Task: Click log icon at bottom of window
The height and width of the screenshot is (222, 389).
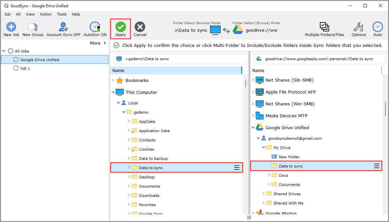Action: (x=249, y=217)
